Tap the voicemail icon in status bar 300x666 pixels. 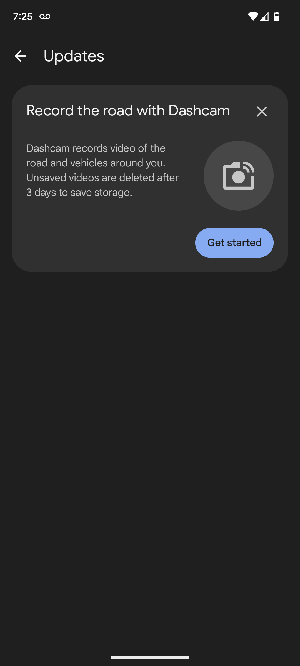45,16
